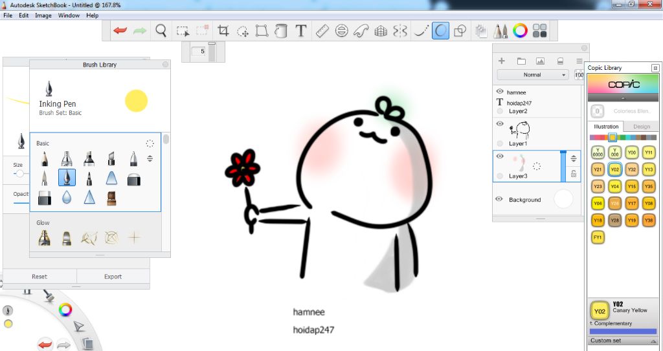The image size is (663, 351).
Task: Select the Quick Transform tool
Action: (242, 31)
